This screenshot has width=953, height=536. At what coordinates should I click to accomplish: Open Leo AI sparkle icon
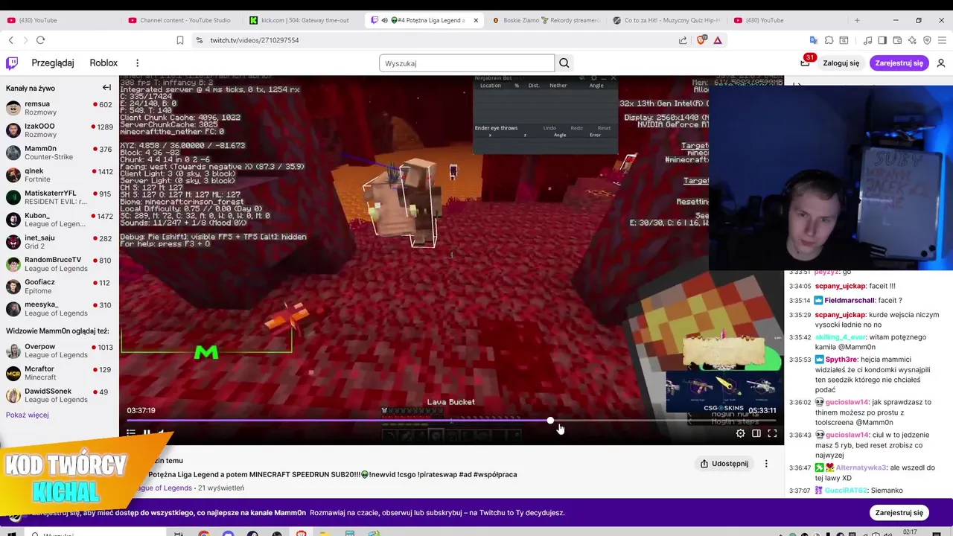point(912,40)
